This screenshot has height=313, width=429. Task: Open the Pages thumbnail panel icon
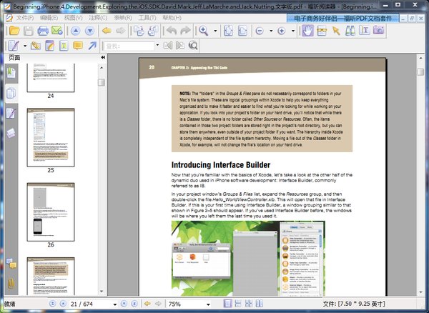pos(11,93)
